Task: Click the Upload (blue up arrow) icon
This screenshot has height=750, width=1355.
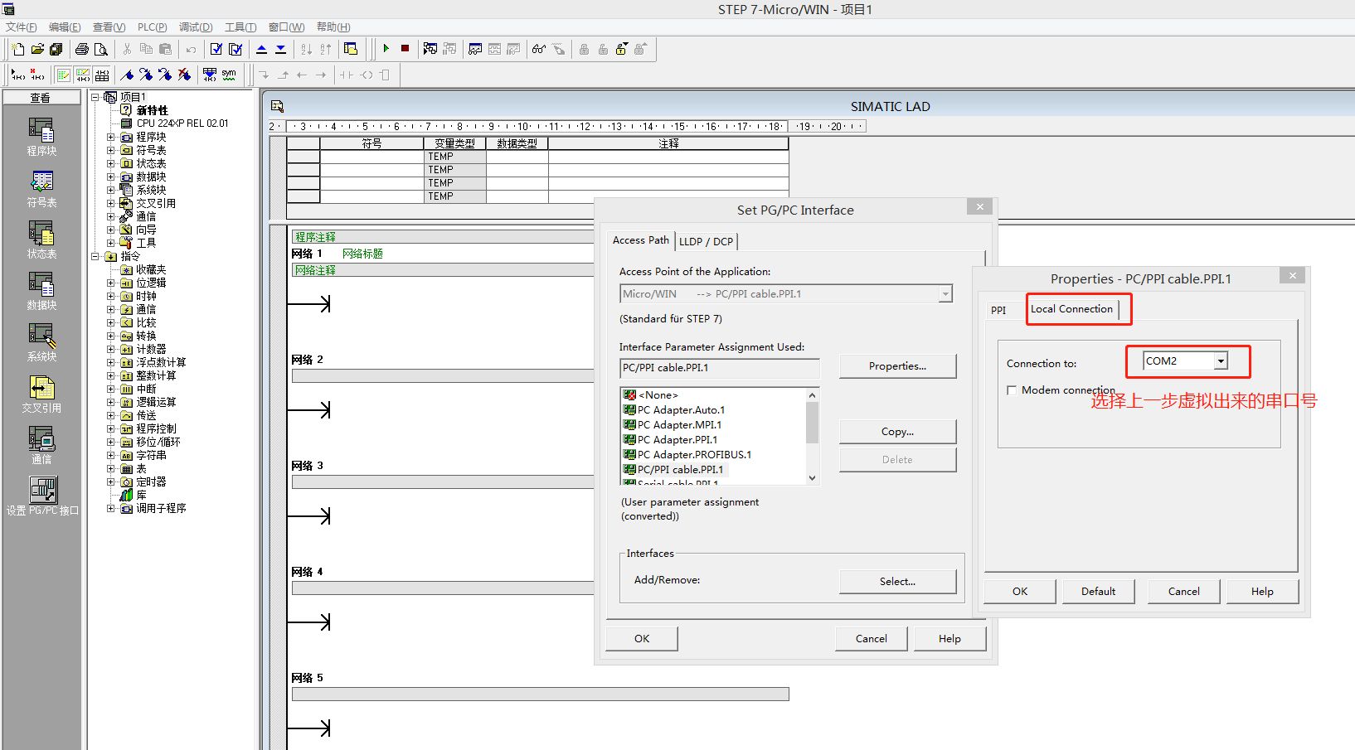Action: (262, 49)
